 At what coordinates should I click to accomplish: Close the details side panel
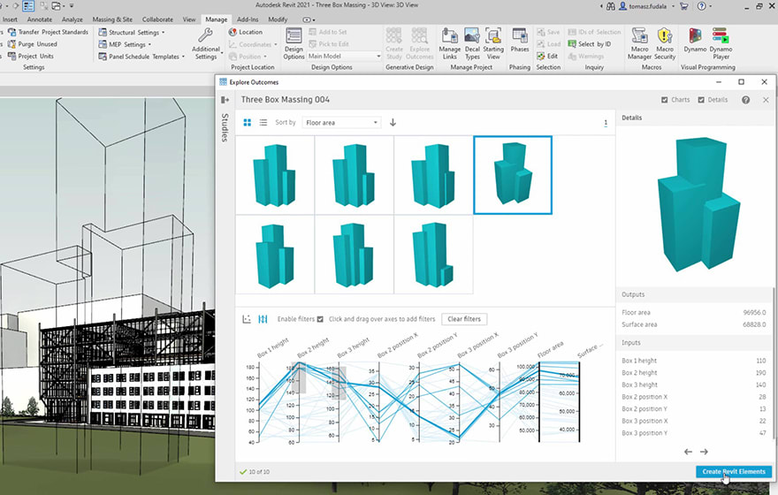tap(766, 100)
